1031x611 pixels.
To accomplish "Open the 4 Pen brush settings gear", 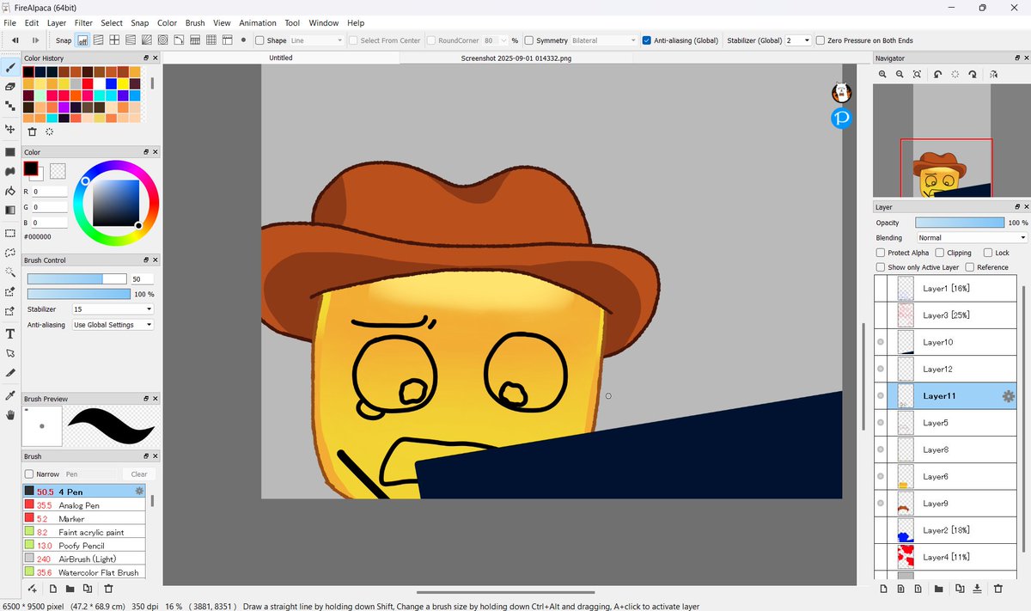I will point(139,491).
